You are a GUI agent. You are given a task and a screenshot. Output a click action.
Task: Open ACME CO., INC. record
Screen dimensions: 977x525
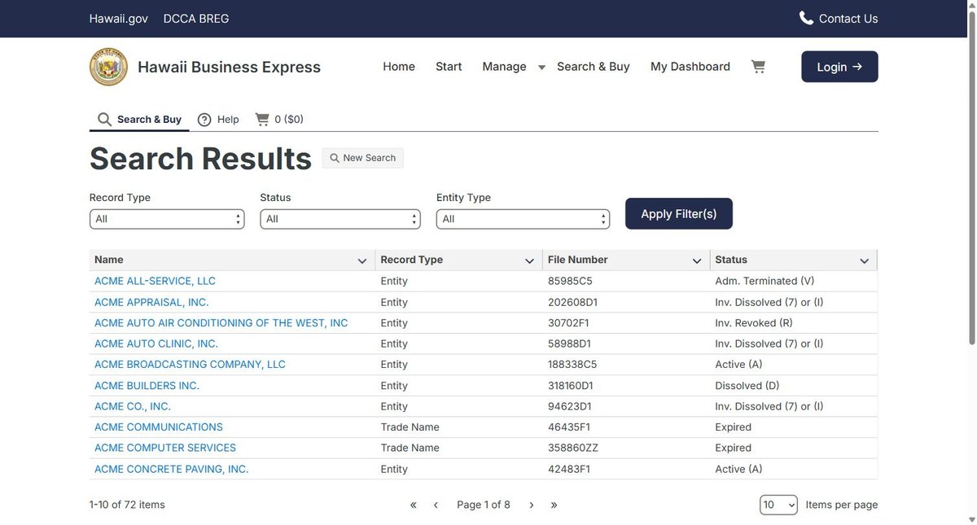tap(133, 406)
